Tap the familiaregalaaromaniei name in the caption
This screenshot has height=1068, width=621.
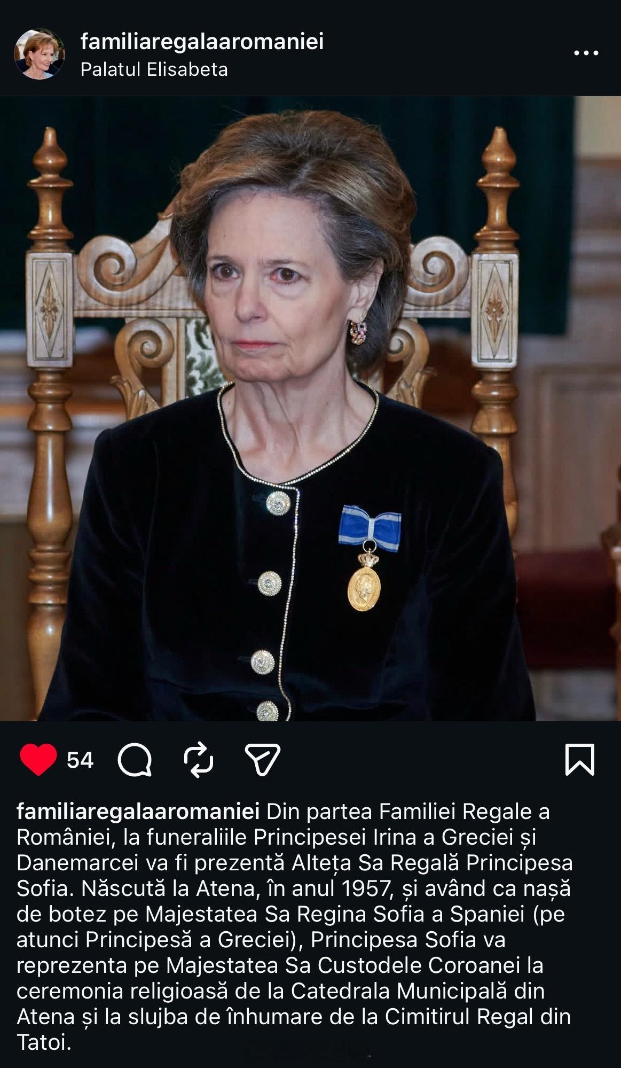138,812
